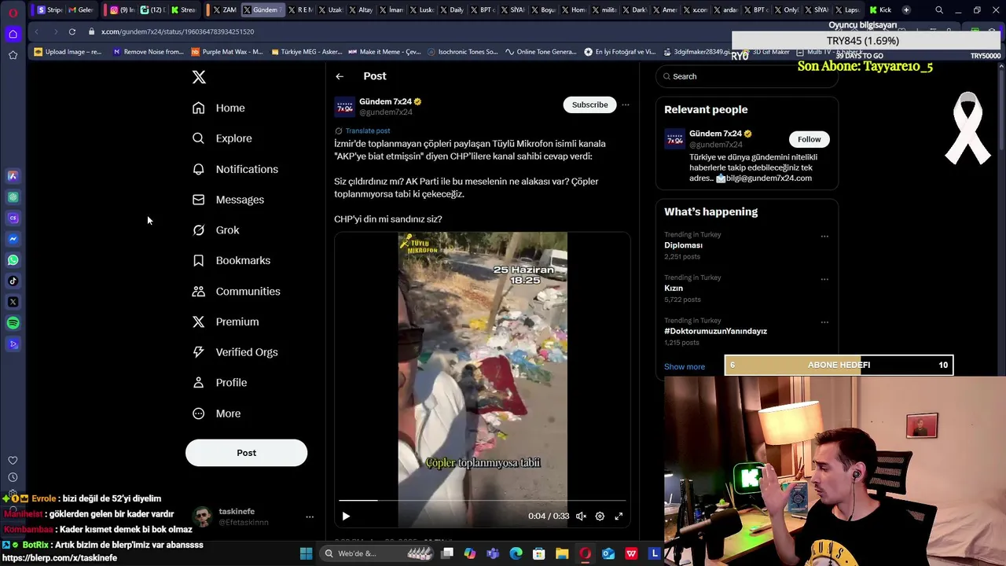Screen dimensions: 1006x566
Task: Open Bookmarks in the X sidebar
Action: pyautogui.click(x=231, y=260)
